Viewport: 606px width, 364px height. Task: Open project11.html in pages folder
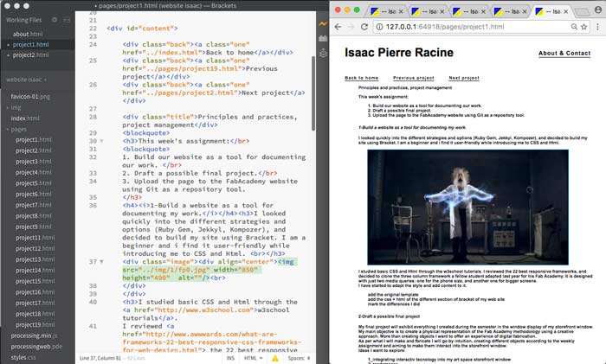[x=35, y=238]
